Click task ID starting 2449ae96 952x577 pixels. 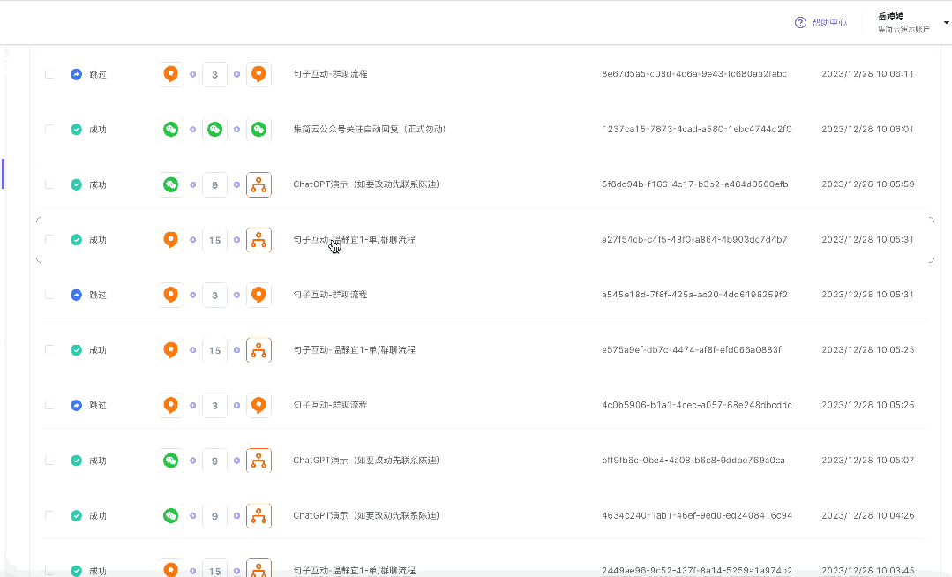point(697,570)
